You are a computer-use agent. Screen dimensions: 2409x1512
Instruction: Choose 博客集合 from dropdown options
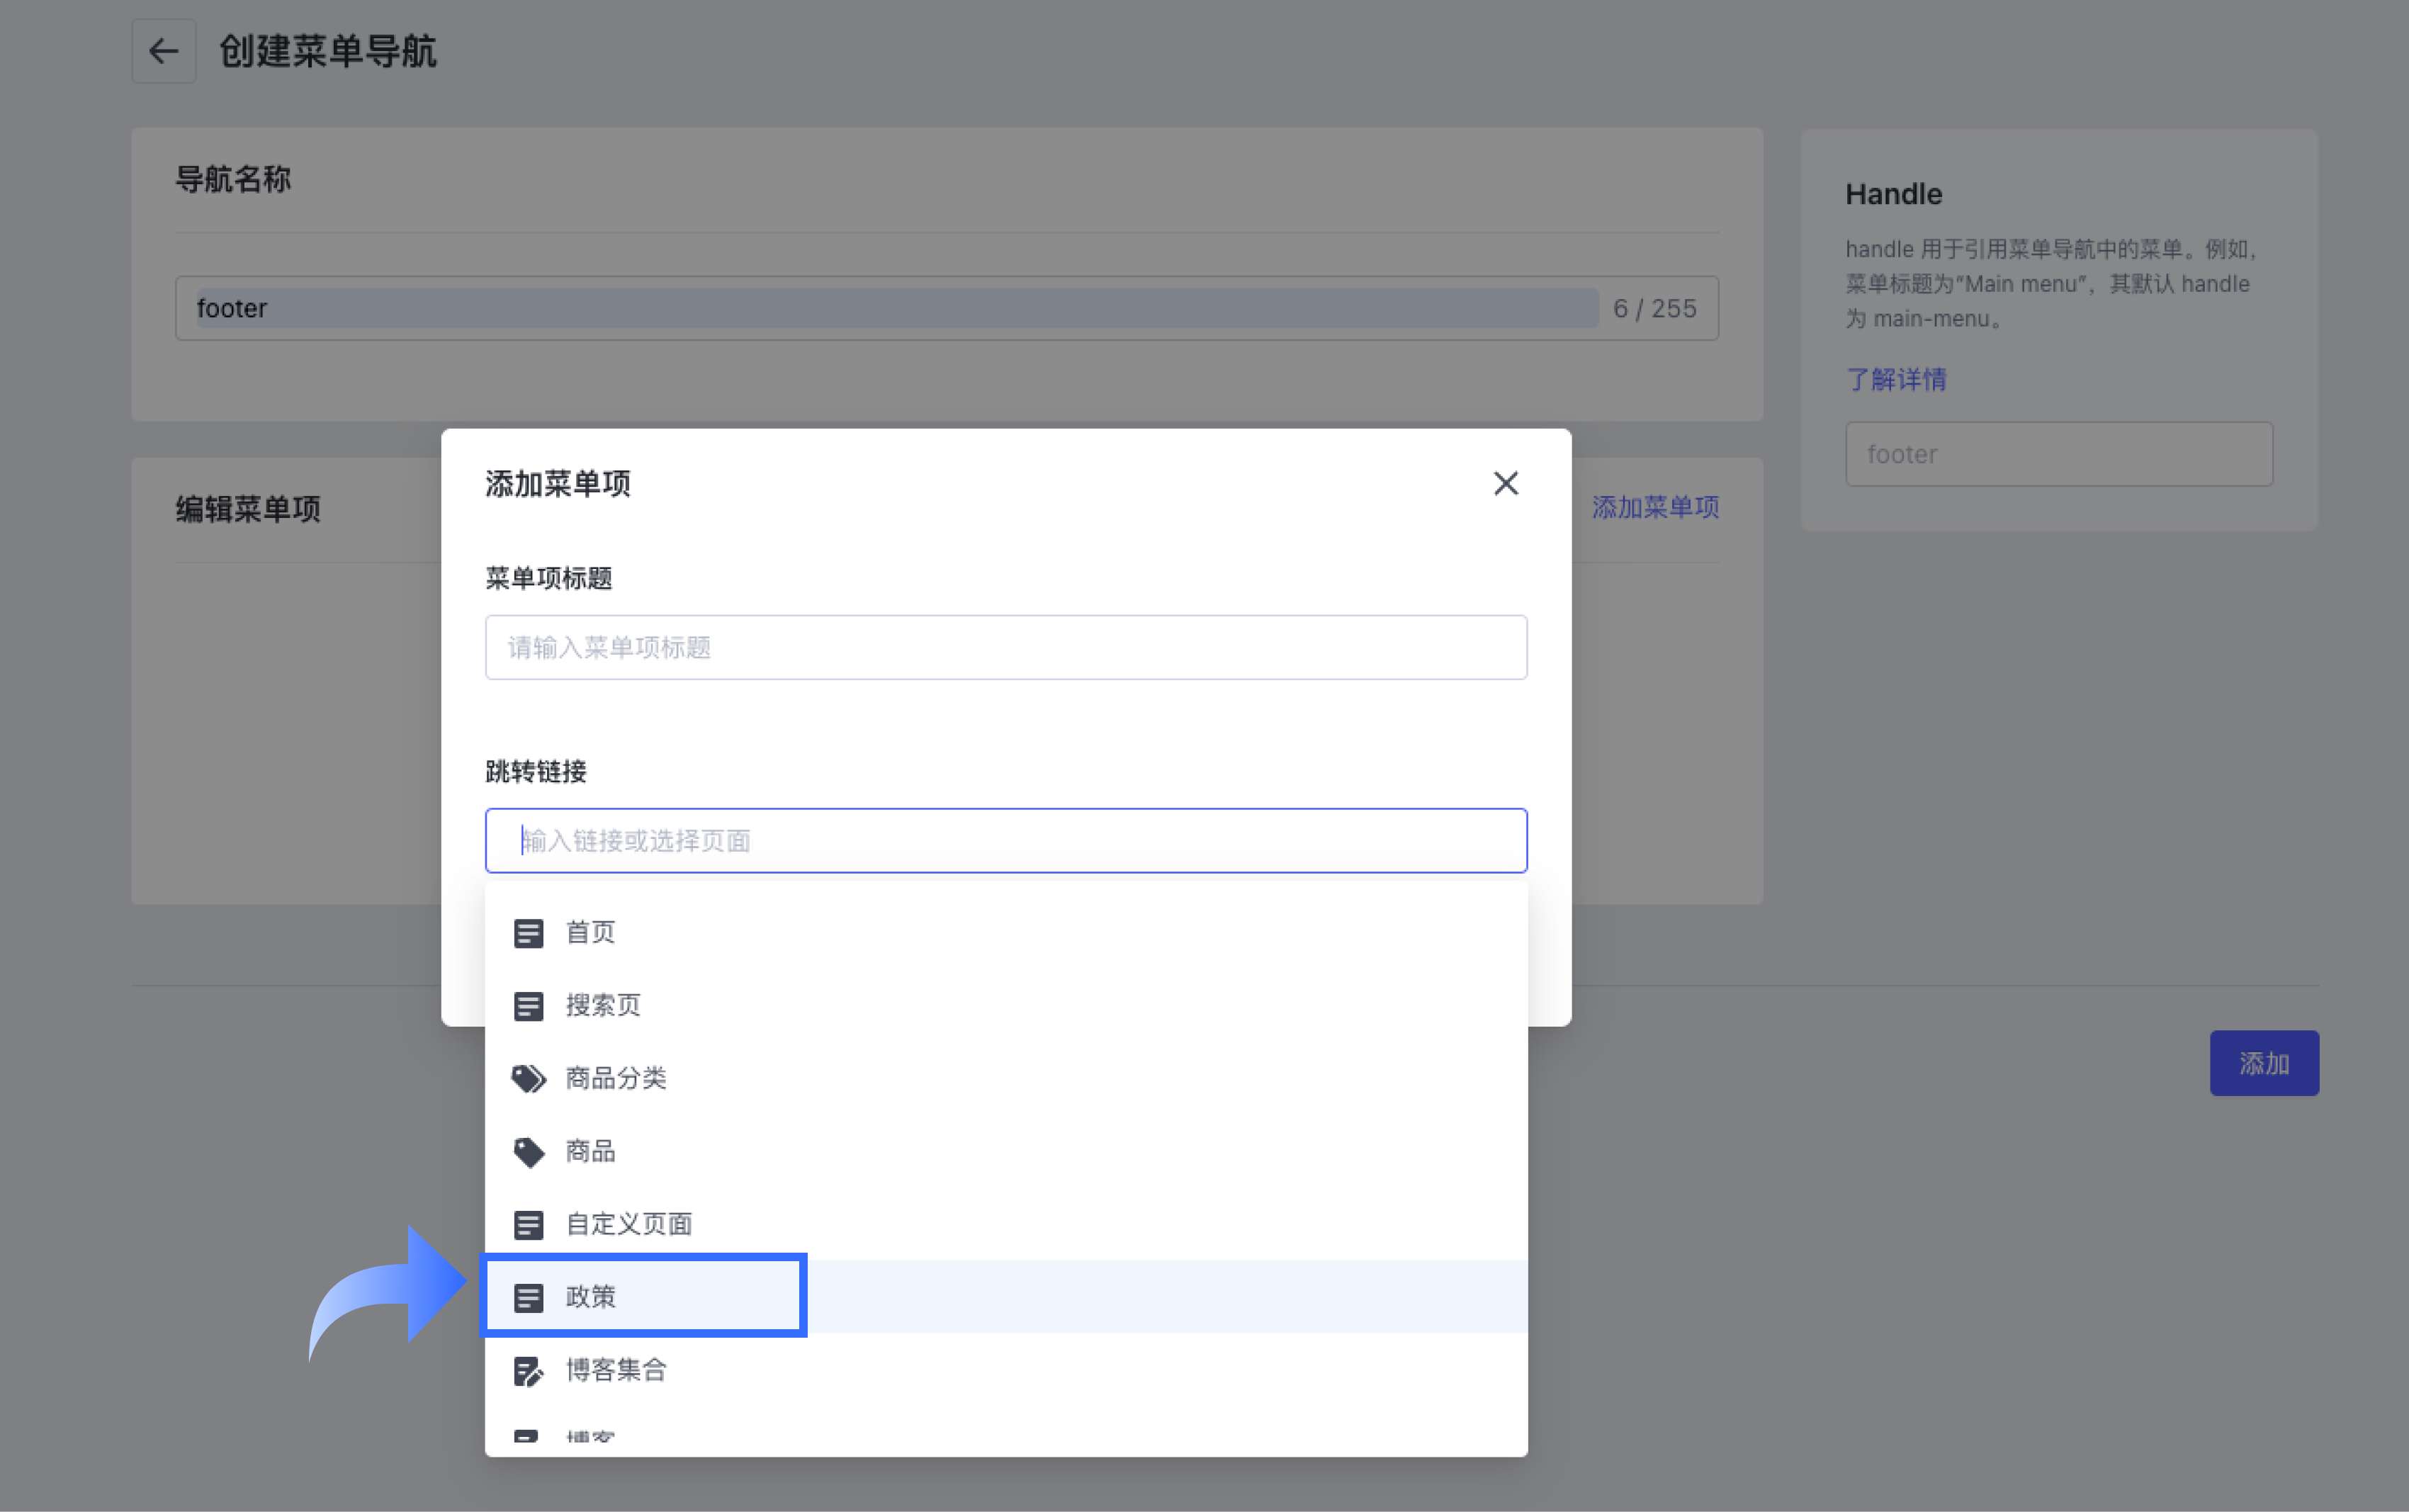pos(616,1371)
